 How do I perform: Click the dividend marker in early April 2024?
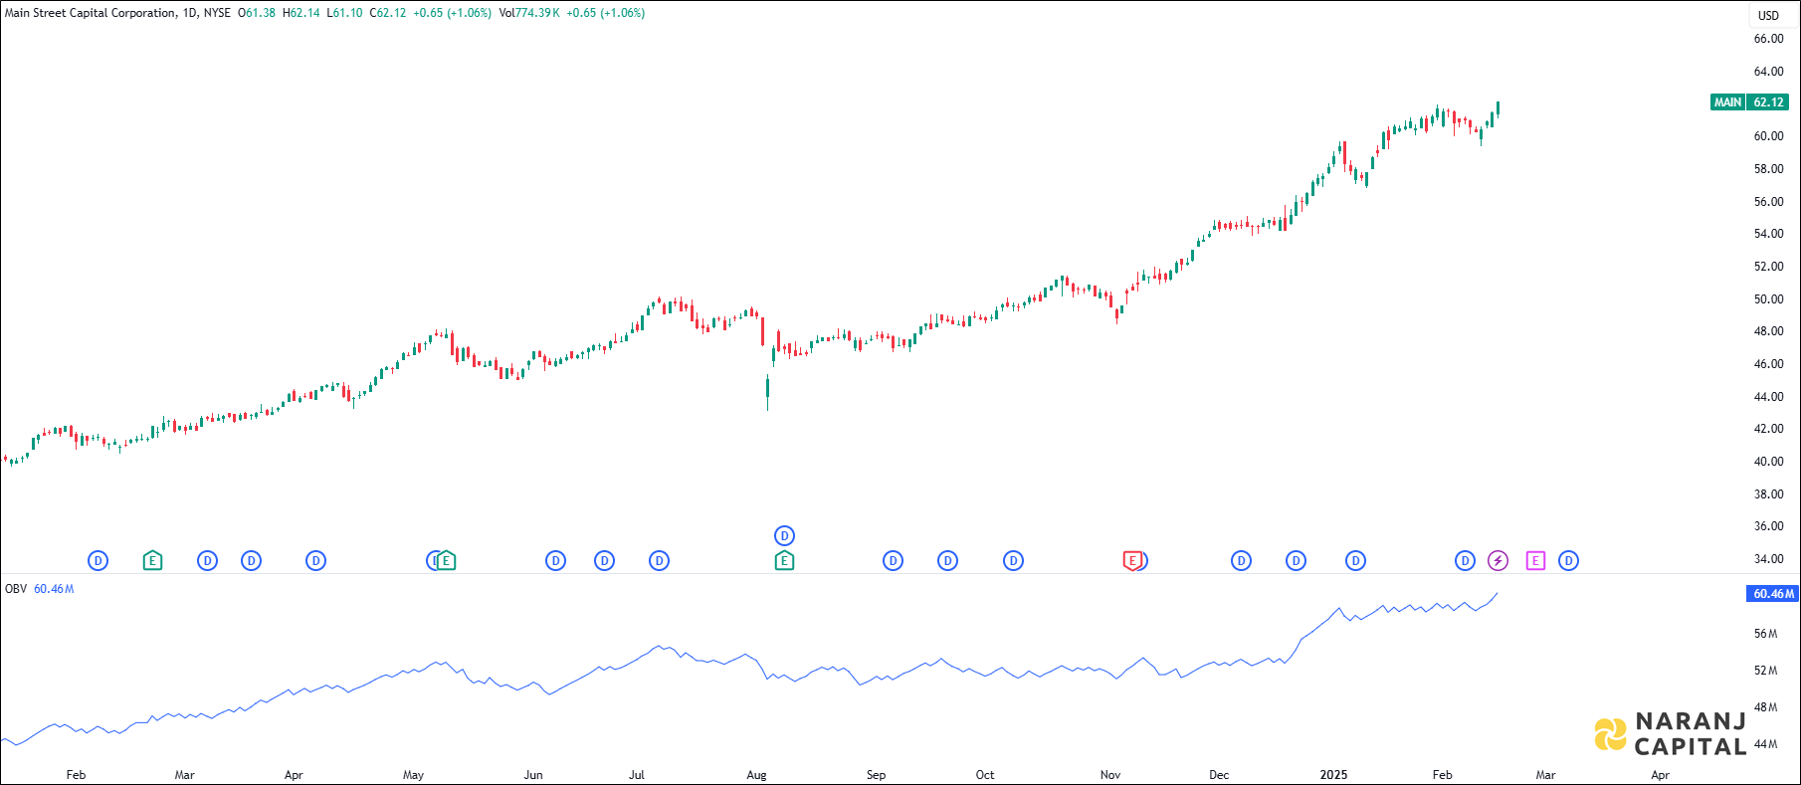[315, 561]
